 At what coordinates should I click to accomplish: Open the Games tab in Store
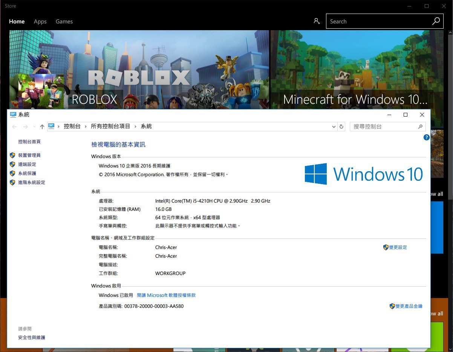pyautogui.click(x=64, y=22)
